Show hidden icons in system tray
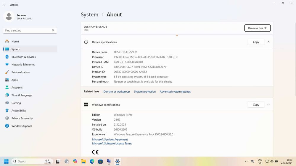Screen dimensions: 296x166 pyautogui.click(x=246, y=161)
